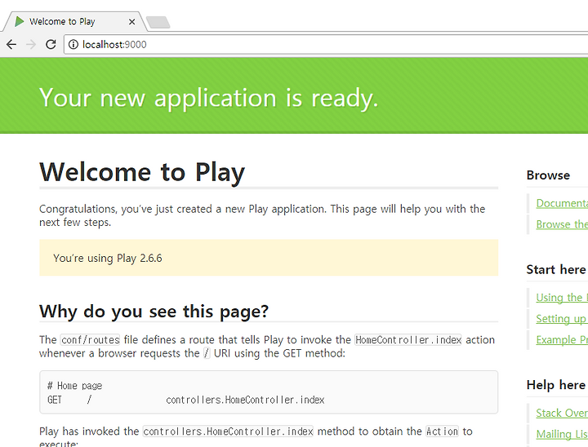Open a new browser tab

click(158, 23)
